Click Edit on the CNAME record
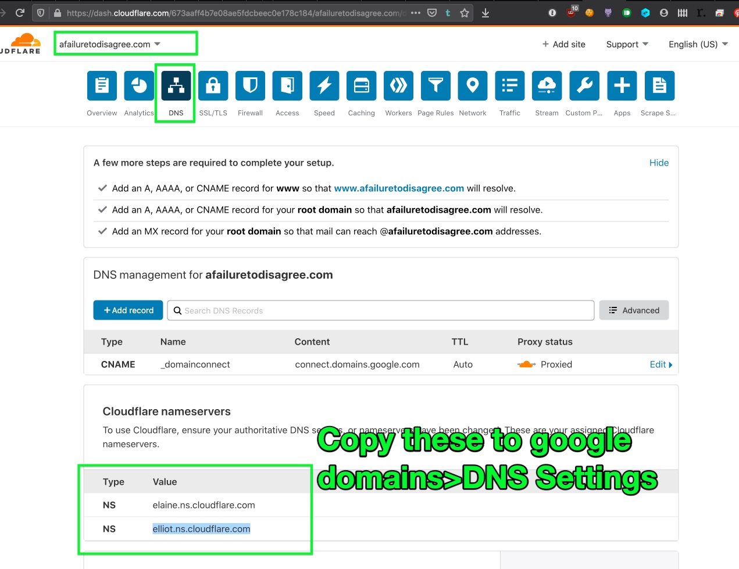Screen dimensions: 739x569 (661, 364)
